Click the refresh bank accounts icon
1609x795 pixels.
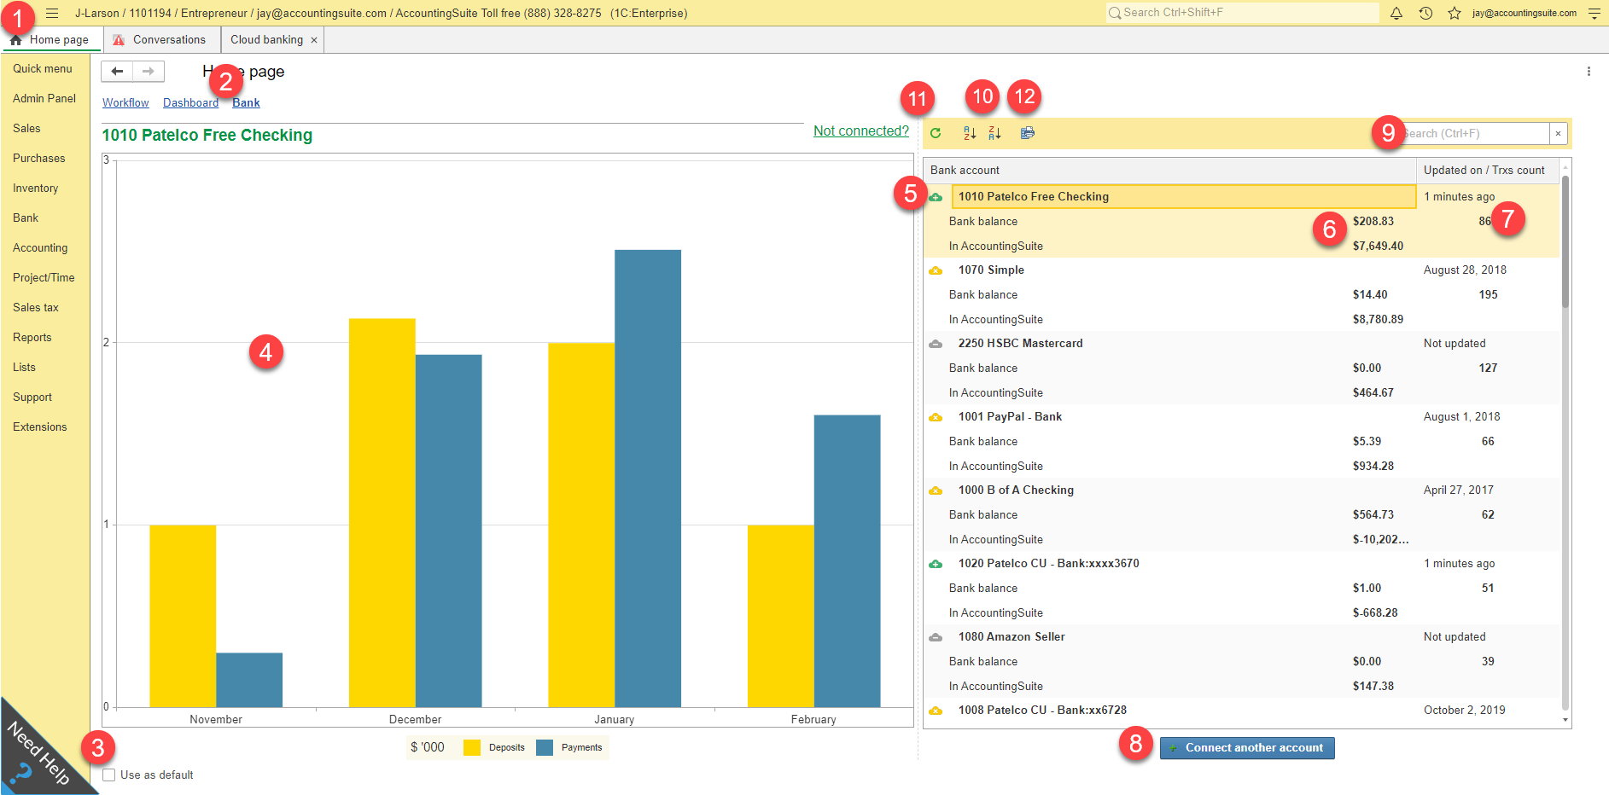936,133
